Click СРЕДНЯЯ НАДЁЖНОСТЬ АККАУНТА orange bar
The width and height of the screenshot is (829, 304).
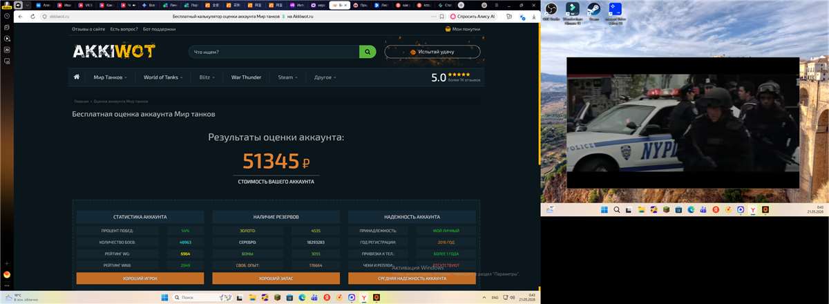[x=412, y=278]
